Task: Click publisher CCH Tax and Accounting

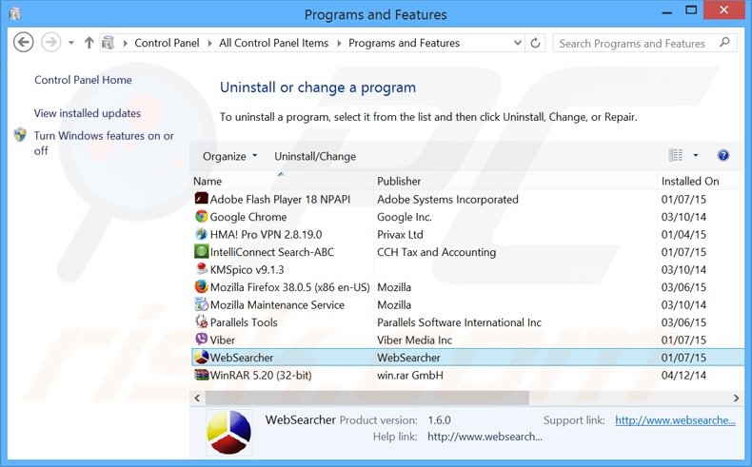Action: click(x=436, y=252)
